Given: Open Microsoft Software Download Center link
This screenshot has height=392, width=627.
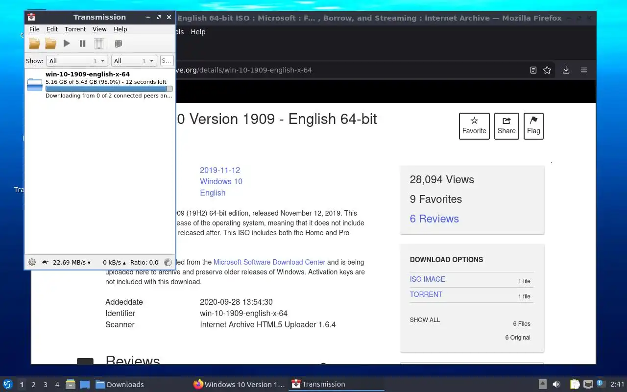Looking at the screenshot, I should point(269,262).
